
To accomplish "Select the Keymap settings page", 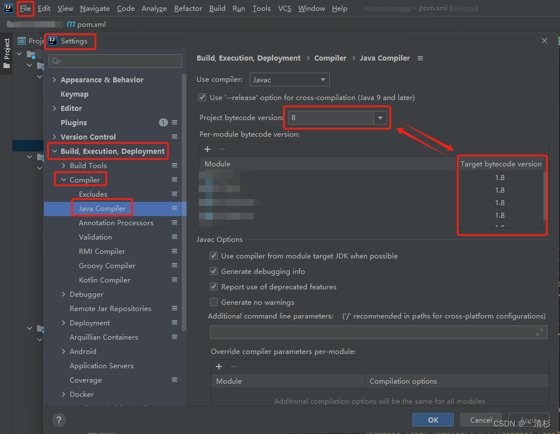I will tap(74, 94).
